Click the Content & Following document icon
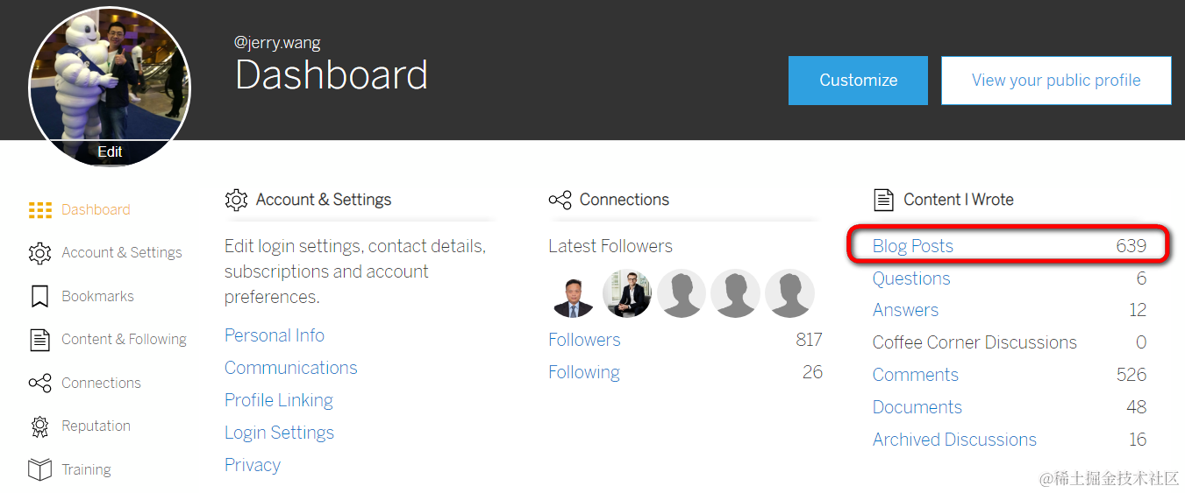 click(x=39, y=340)
